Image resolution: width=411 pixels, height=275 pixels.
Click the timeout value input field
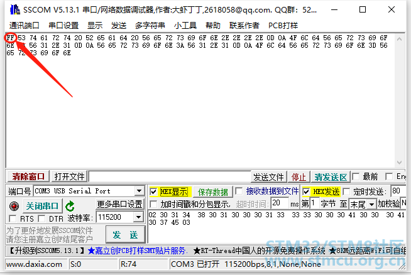279,204
